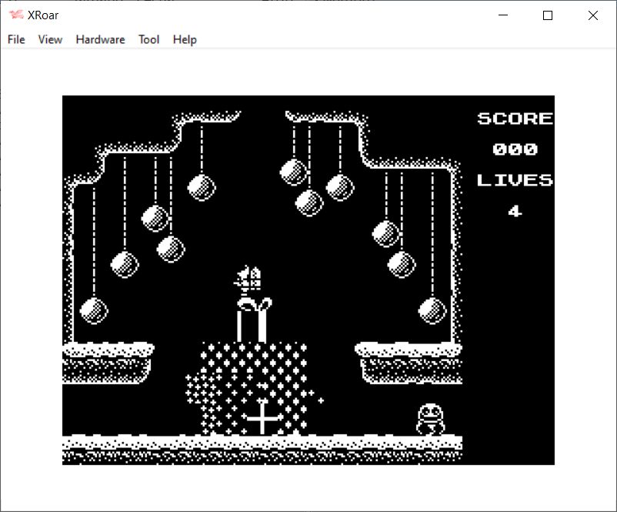Open the Help menu
617x512 pixels.
[x=185, y=39]
